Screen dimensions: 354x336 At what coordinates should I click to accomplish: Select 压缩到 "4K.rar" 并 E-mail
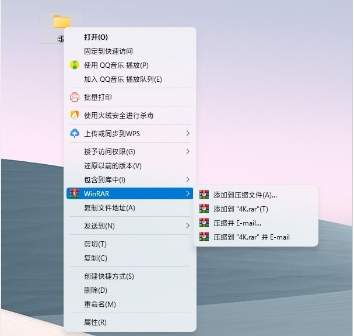click(256, 237)
